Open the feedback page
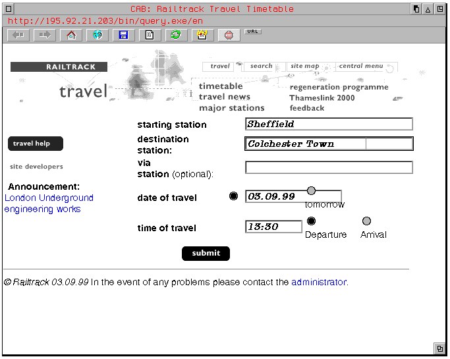450x359 pixels. point(307,108)
